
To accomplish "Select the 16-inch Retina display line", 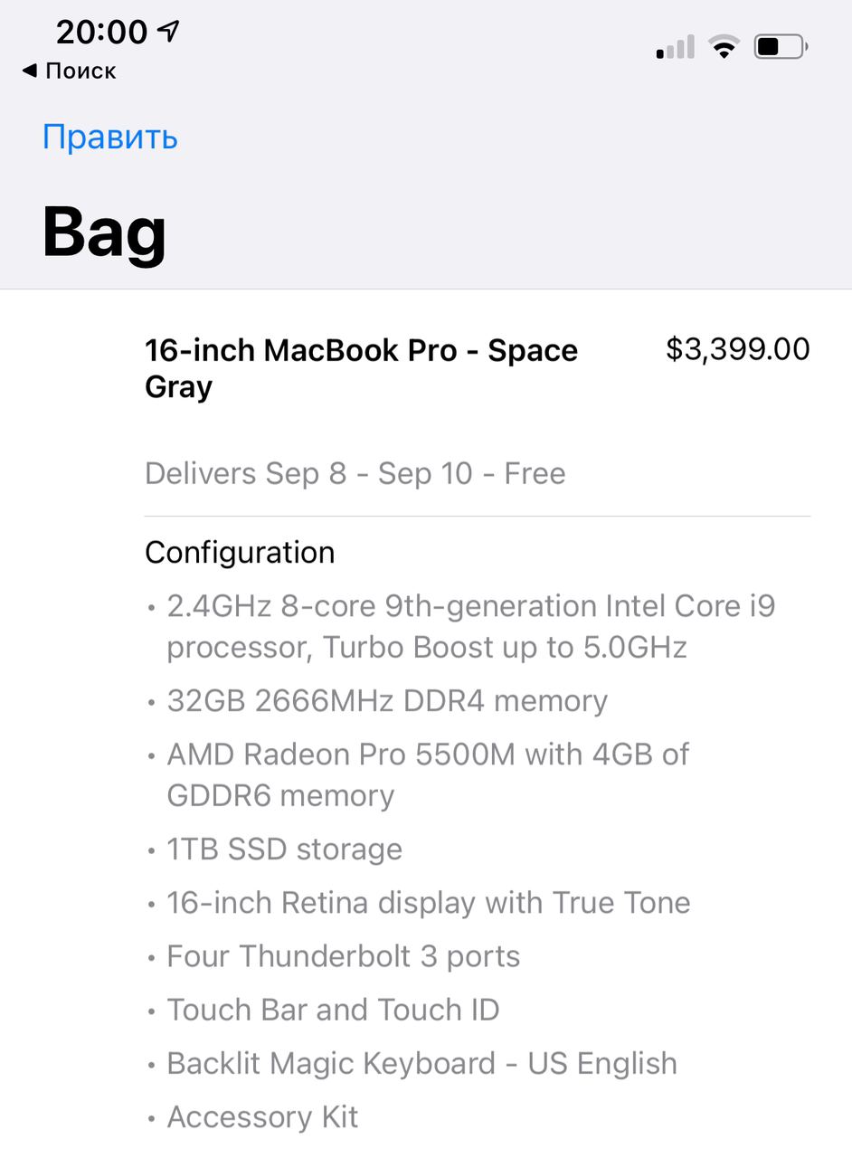I will point(428,903).
